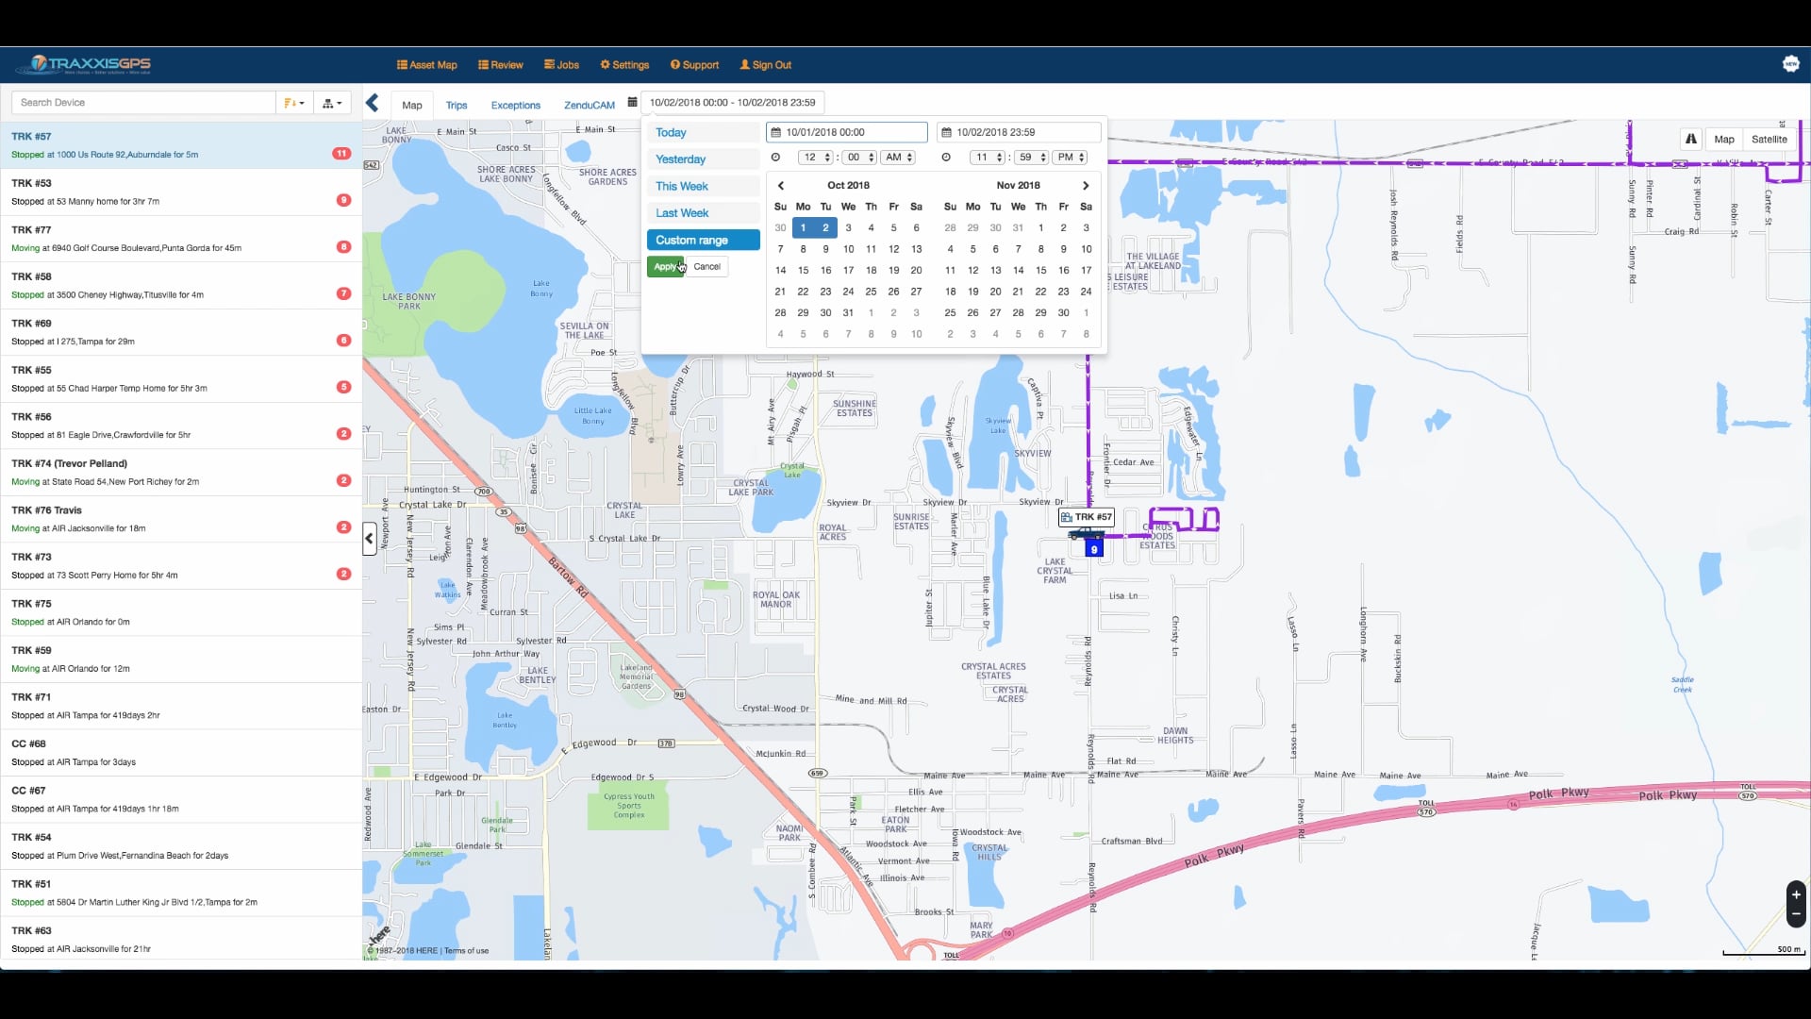This screenshot has width=1811, height=1019.
Task: Click the red 9 badge for TRK #53
Action: [x=343, y=200]
